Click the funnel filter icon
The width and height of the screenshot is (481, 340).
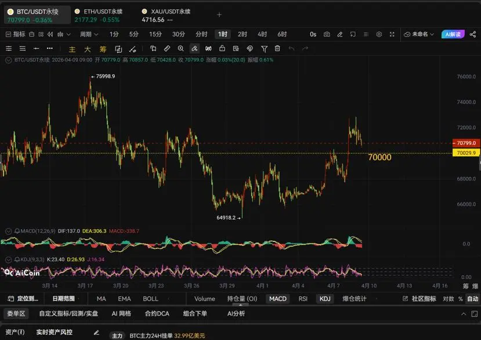point(264,49)
